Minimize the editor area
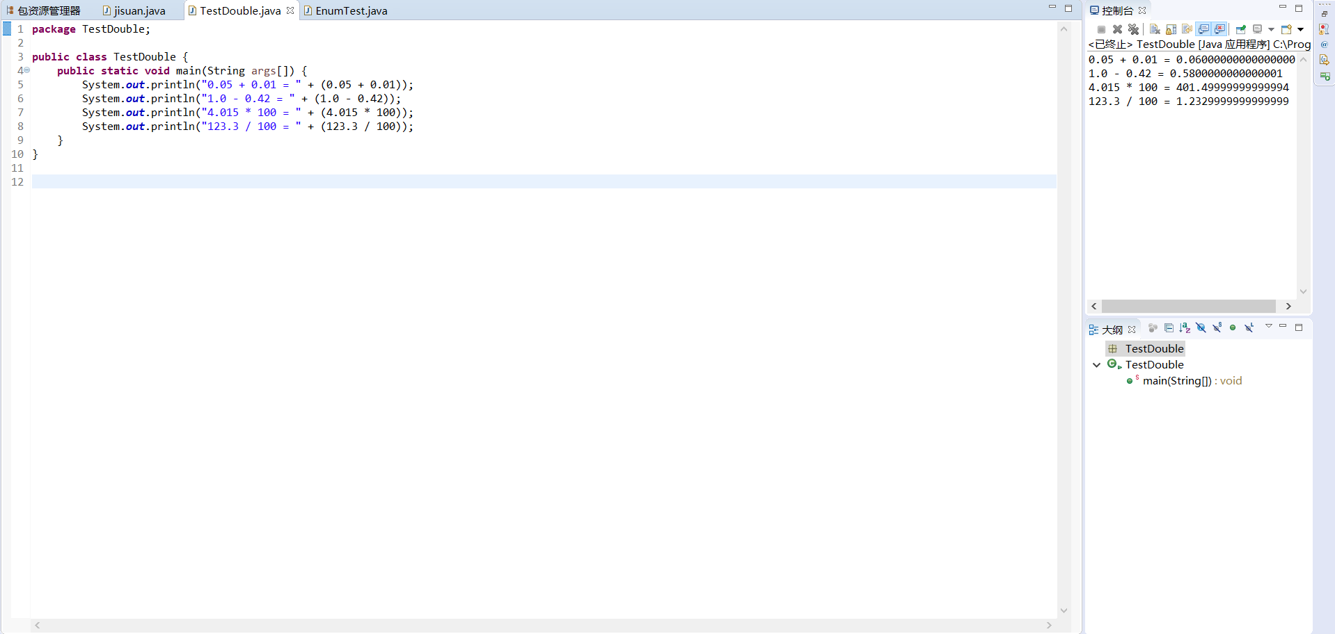The height and width of the screenshot is (634, 1335). point(1052,8)
